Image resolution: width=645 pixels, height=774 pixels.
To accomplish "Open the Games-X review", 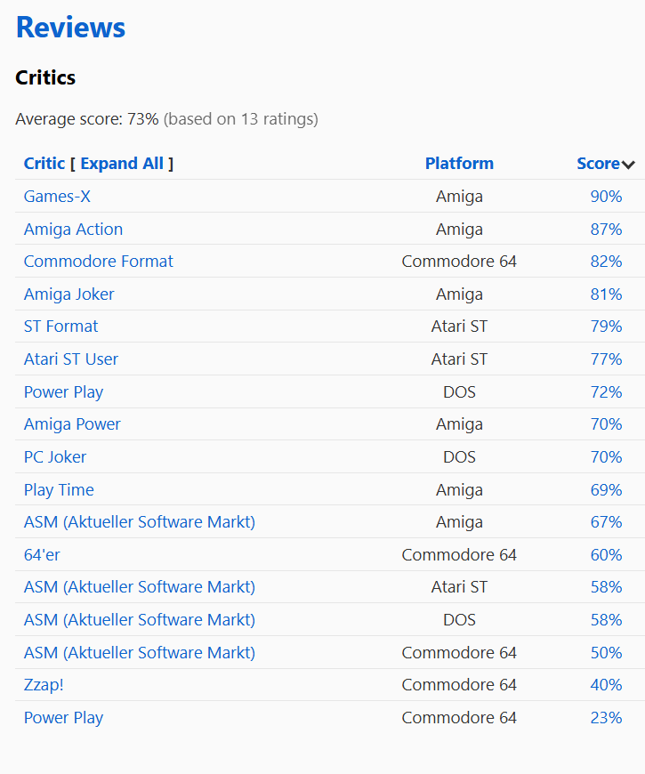I will [57, 197].
